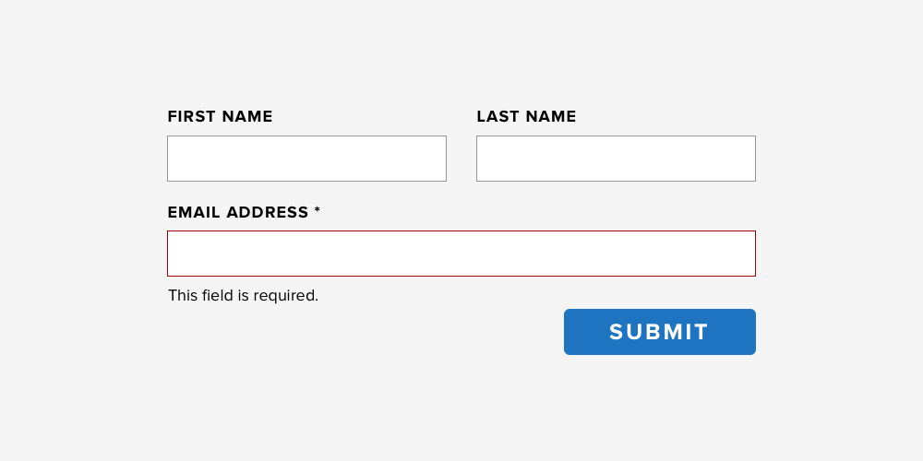Click the field showing the validation error
The image size is (923, 461).
point(461,254)
